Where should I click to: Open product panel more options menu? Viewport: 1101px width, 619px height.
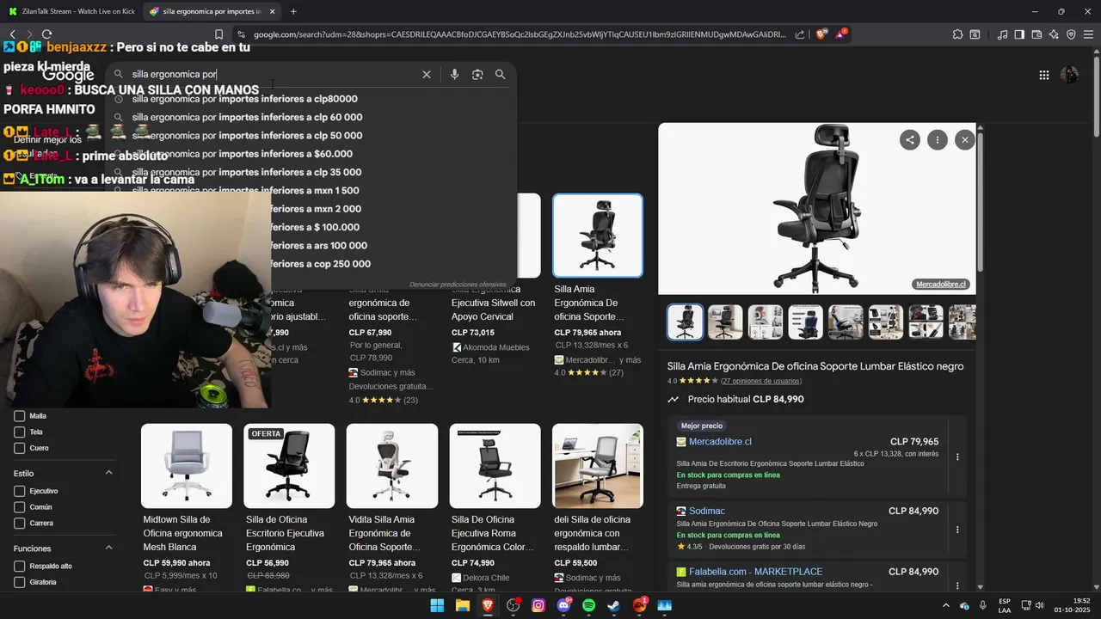[938, 140]
